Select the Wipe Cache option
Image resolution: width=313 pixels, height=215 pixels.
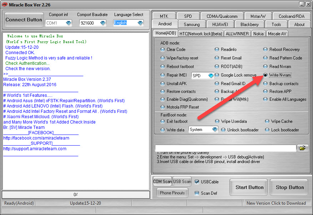pos(267,121)
